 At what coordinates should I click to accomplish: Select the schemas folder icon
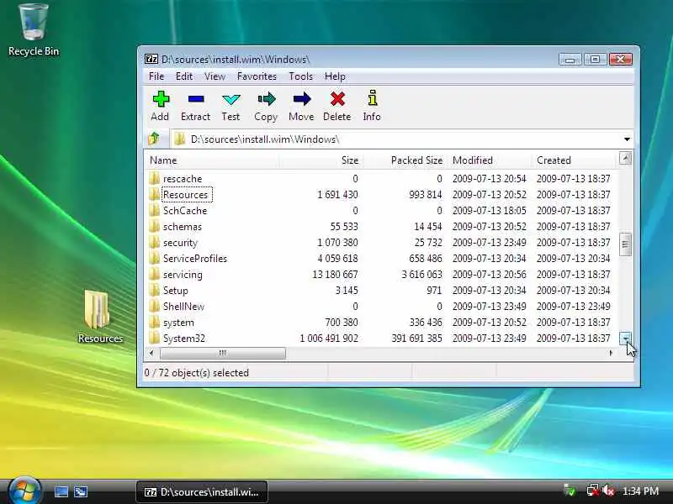[x=154, y=226]
